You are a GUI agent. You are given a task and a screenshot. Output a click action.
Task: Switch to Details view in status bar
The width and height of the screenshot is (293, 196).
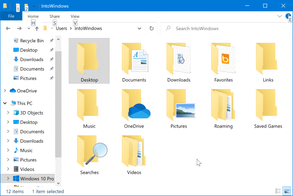tap(278, 191)
